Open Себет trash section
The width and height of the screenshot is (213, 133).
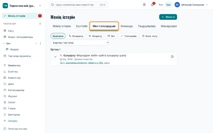[x=22, y=102]
